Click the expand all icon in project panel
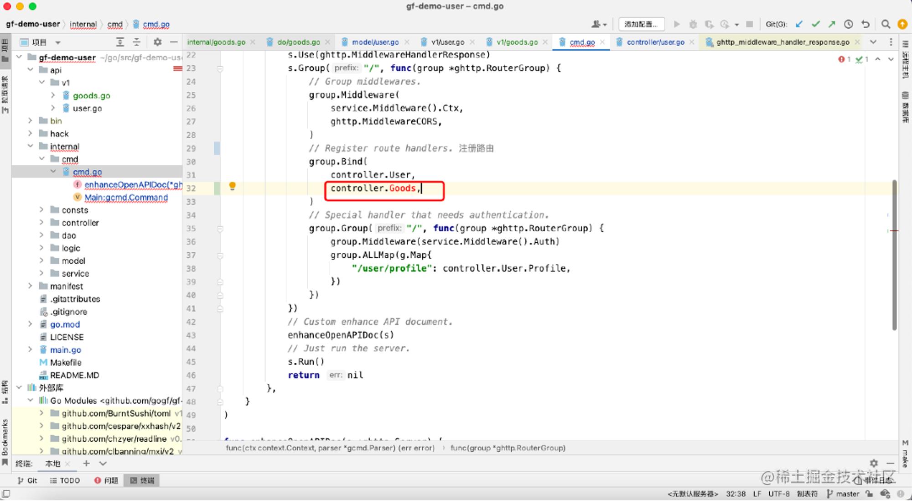The image size is (912, 501). click(x=120, y=42)
